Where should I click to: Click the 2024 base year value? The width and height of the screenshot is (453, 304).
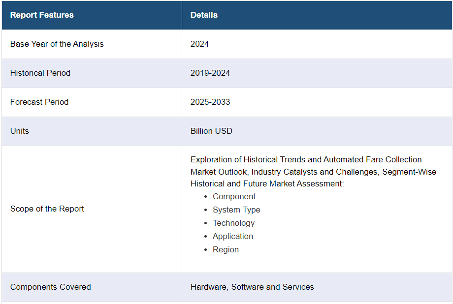click(199, 44)
